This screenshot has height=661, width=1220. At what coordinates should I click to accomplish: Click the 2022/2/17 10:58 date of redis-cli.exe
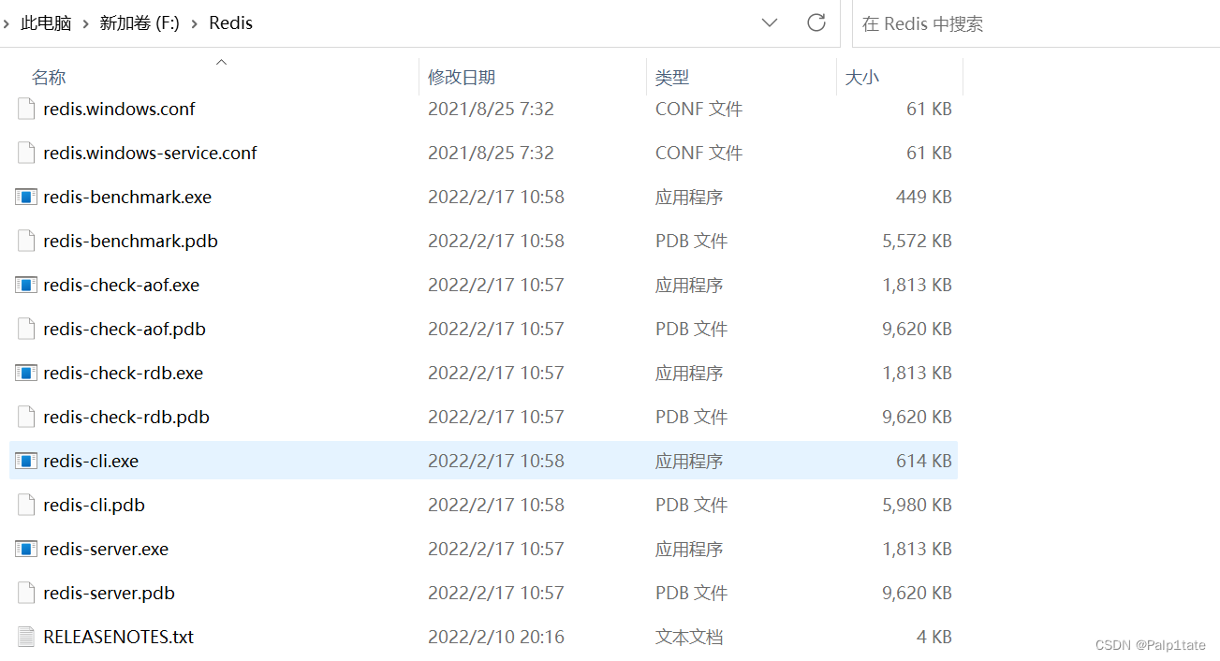496,461
